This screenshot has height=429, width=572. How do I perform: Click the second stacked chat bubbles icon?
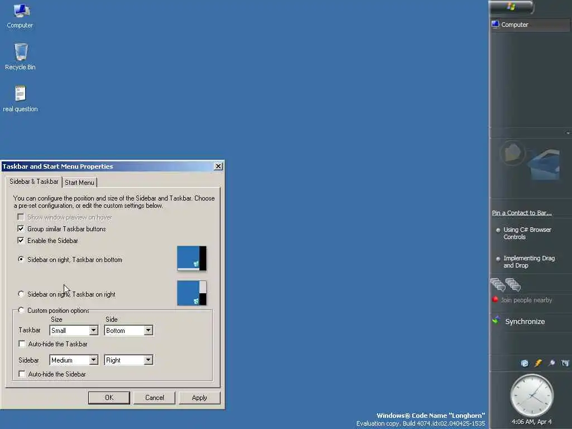click(513, 284)
